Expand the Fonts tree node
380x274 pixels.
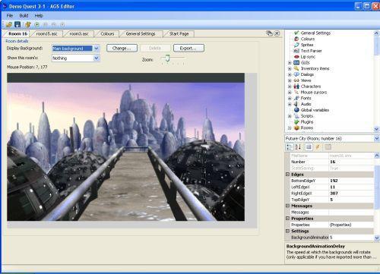click(x=290, y=98)
